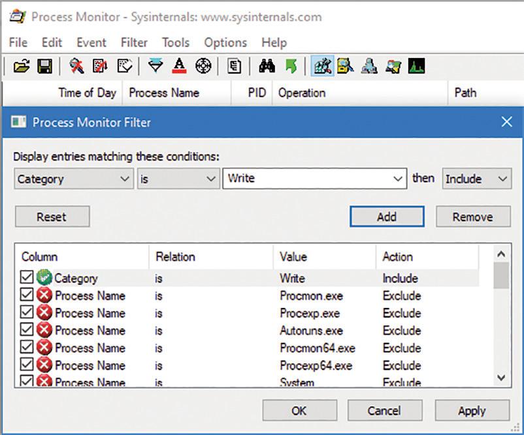Open the Help menu
This screenshot has height=435, width=524.
coord(274,42)
